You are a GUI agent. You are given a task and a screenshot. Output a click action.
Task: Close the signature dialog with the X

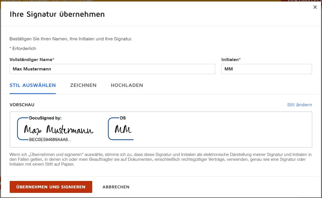point(315,7)
